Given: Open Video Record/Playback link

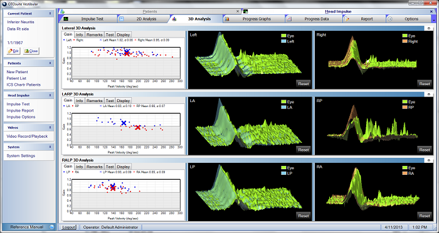Looking at the screenshot, I should [27, 136].
